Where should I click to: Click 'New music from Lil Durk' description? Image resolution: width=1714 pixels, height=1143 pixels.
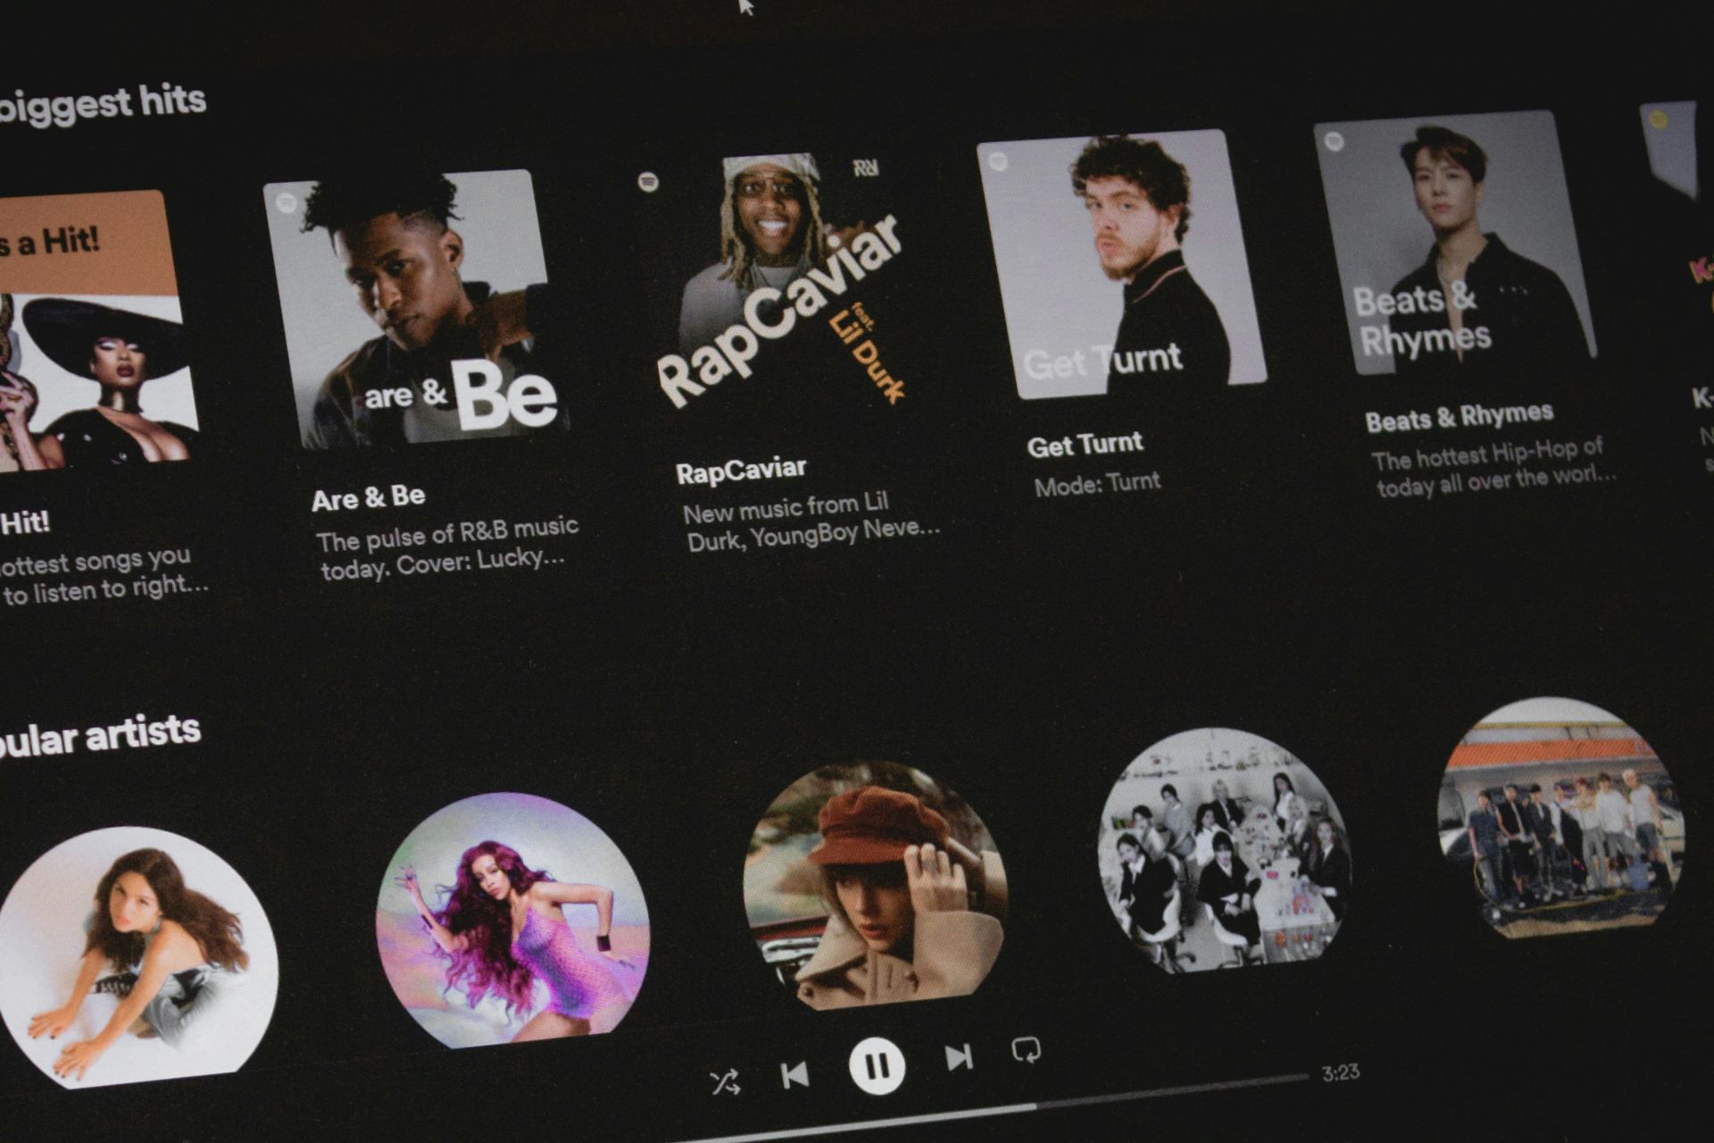point(811,522)
